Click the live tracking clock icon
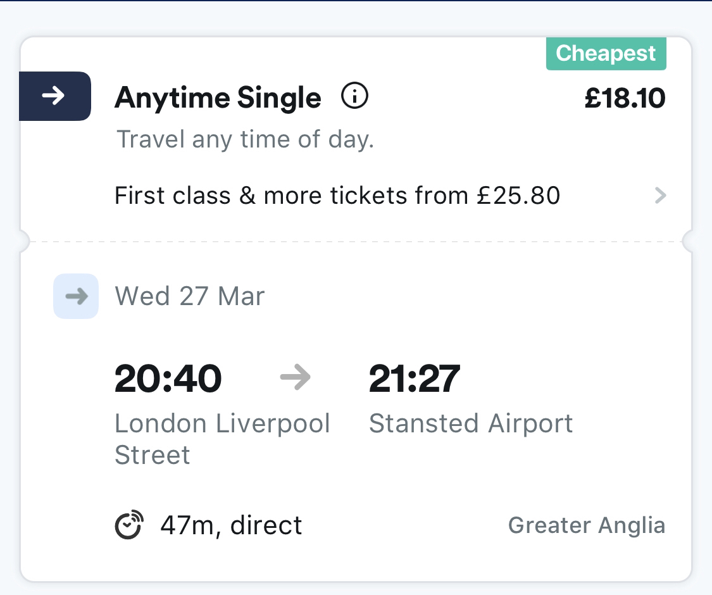 (x=129, y=525)
